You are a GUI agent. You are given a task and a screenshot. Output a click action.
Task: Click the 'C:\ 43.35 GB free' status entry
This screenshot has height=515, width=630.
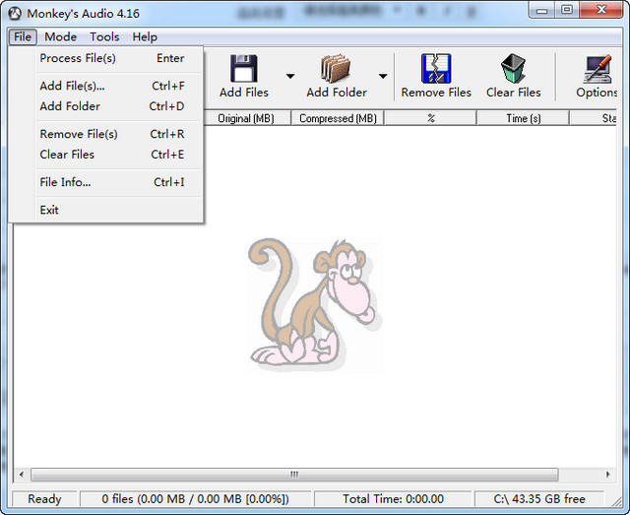[x=539, y=499]
